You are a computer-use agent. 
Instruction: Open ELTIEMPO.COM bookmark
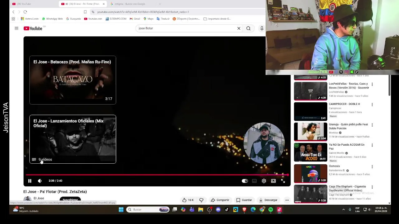[x=116, y=19]
